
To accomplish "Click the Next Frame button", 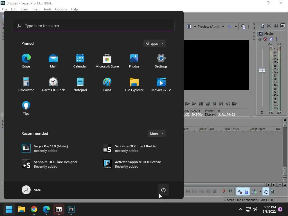I will coord(235,104).
